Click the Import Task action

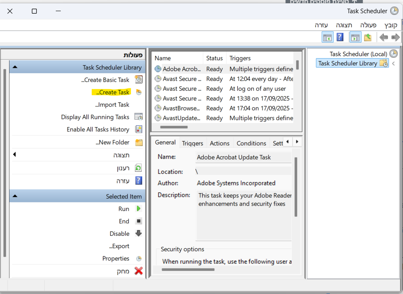pyautogui.click(x=113, y=104)
